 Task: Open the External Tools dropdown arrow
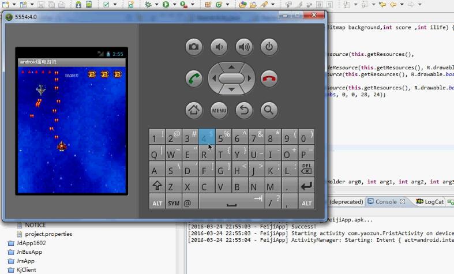click(x=193, y=5)
